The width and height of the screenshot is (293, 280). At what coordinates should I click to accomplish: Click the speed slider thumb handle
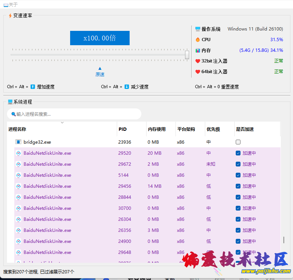click(187, 55)
